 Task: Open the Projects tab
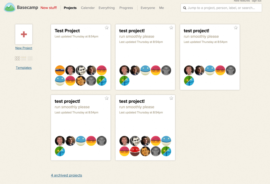(x=70, y=8)
